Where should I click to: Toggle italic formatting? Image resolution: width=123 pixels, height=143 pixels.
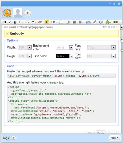click(x=10, y=22)
